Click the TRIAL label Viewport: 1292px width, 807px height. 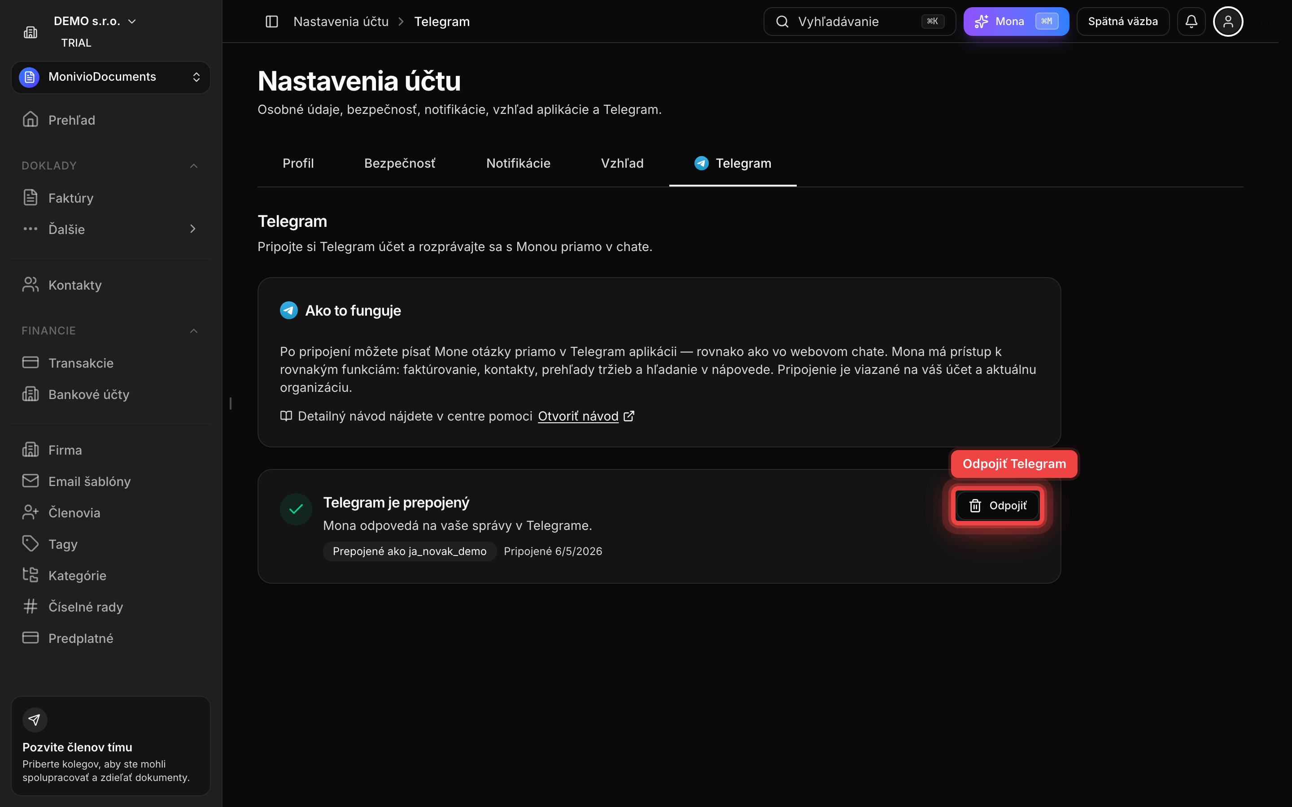(x=76, y=43)
